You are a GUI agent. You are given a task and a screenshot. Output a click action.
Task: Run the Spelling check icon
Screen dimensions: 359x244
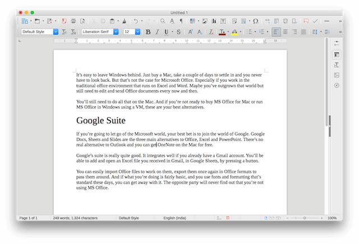172,21
